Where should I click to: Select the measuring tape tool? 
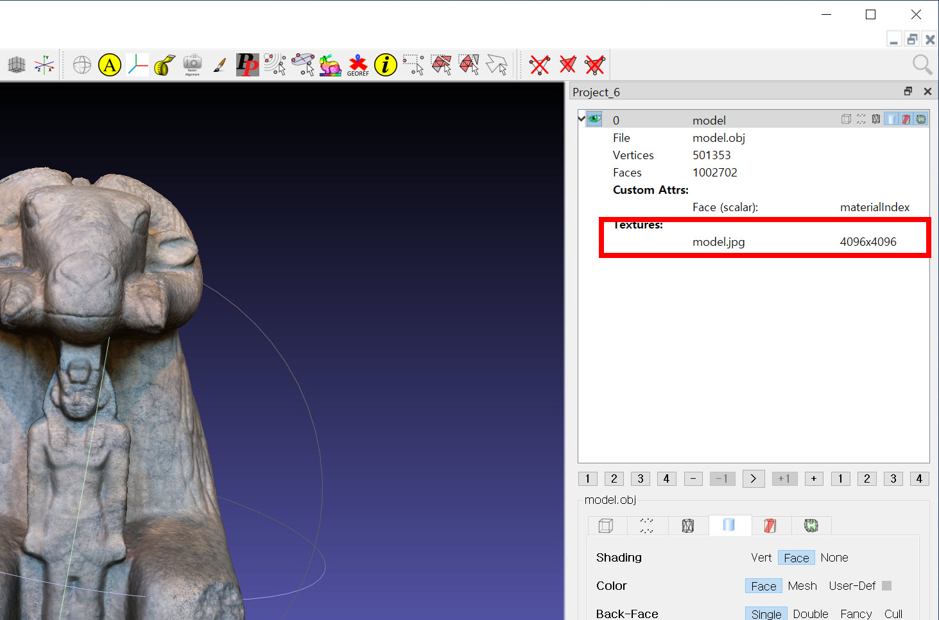point(165,65)
